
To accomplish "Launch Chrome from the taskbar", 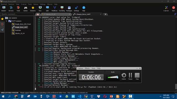I will 16,97.
